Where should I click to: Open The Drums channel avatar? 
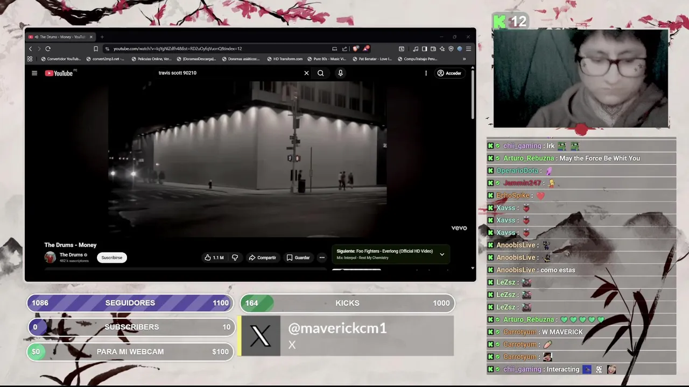(x=50, y=257)
